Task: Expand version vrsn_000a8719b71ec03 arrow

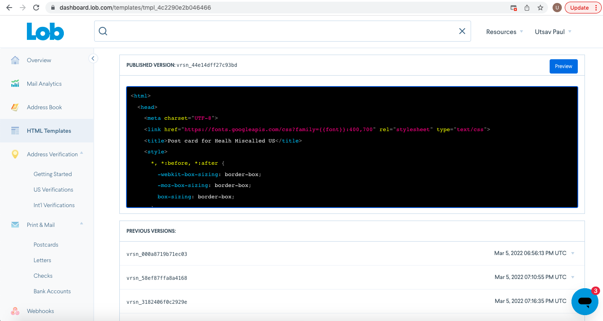Action: (x=573, y=253)
